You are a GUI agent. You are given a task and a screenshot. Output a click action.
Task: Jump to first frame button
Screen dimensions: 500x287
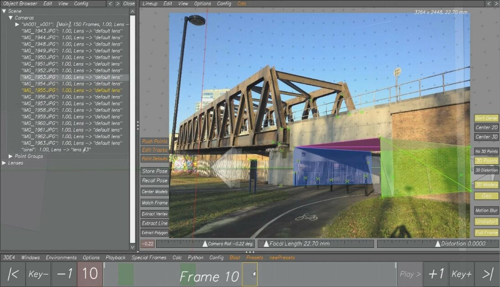[13, 274]
